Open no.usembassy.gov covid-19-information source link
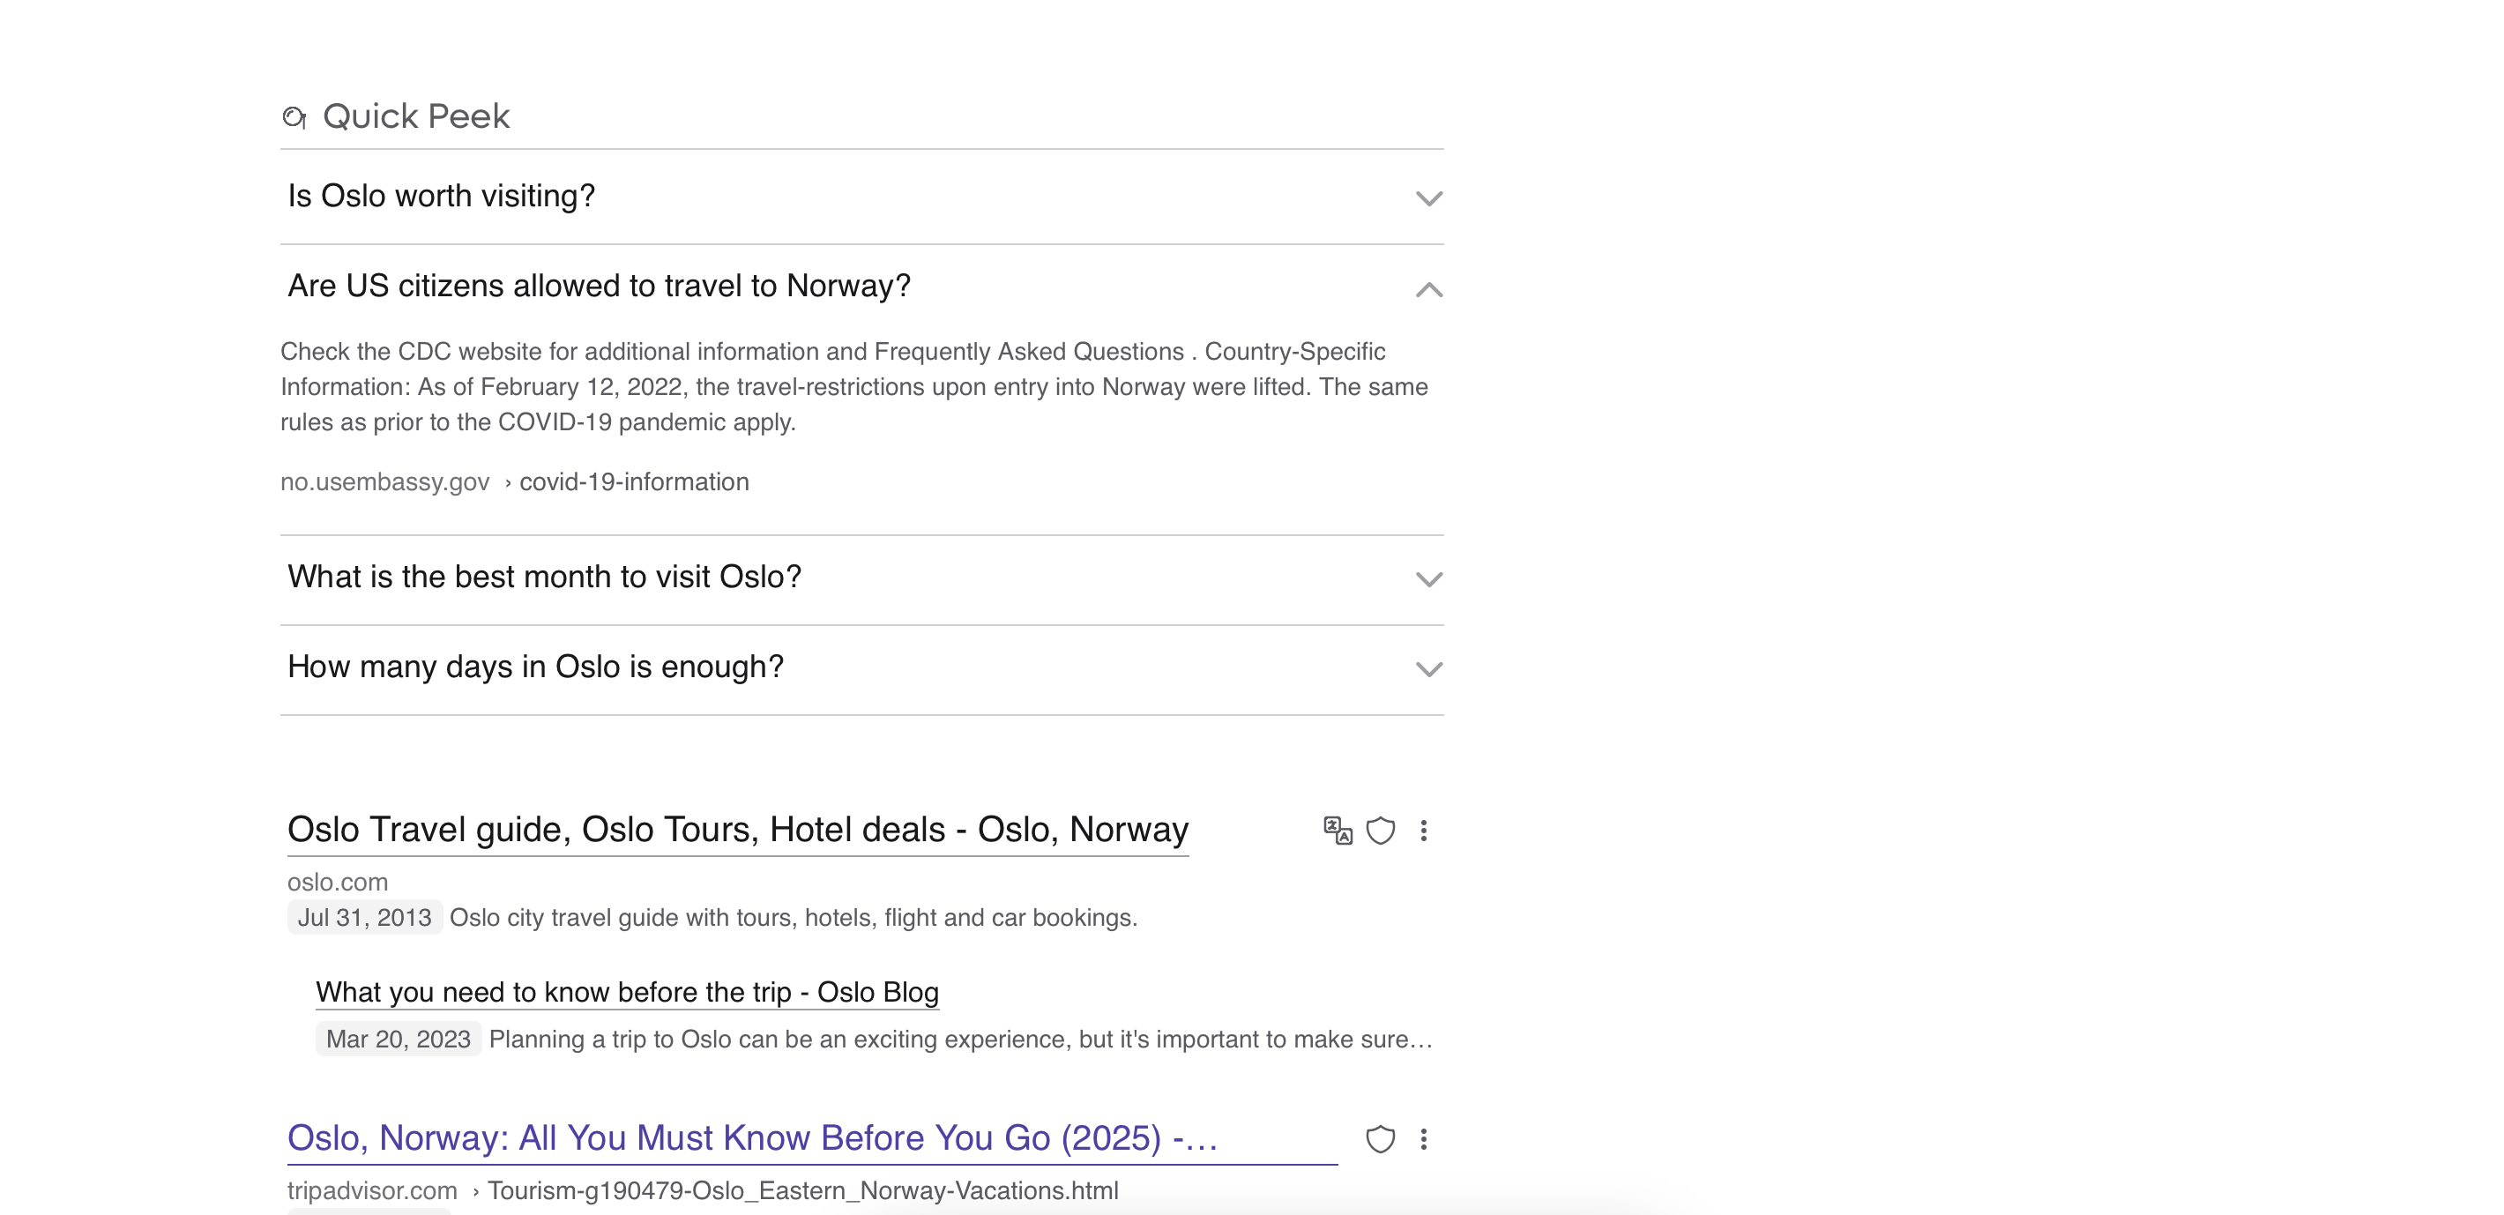Viewport: 2504px width, 1215px height. [x=515, y=482]
